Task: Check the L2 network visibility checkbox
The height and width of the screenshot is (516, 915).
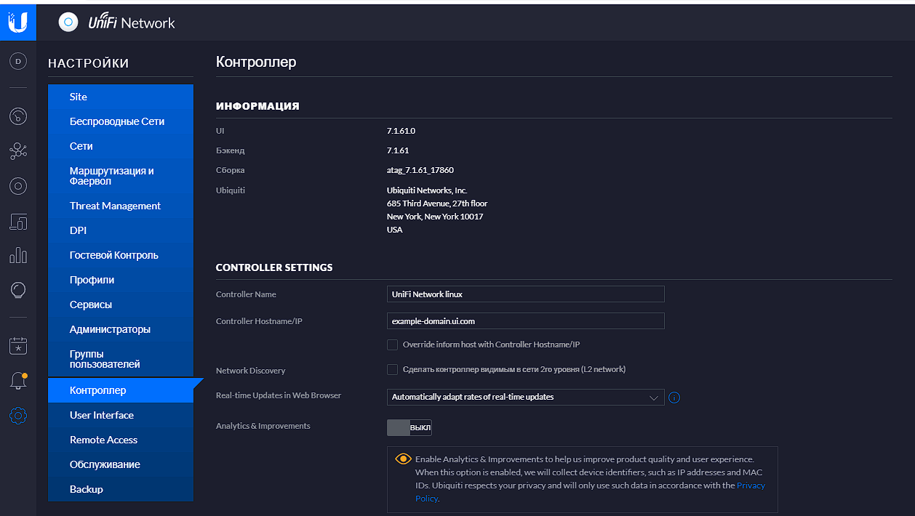Action: pyautogui.click(x=393, y=369)
